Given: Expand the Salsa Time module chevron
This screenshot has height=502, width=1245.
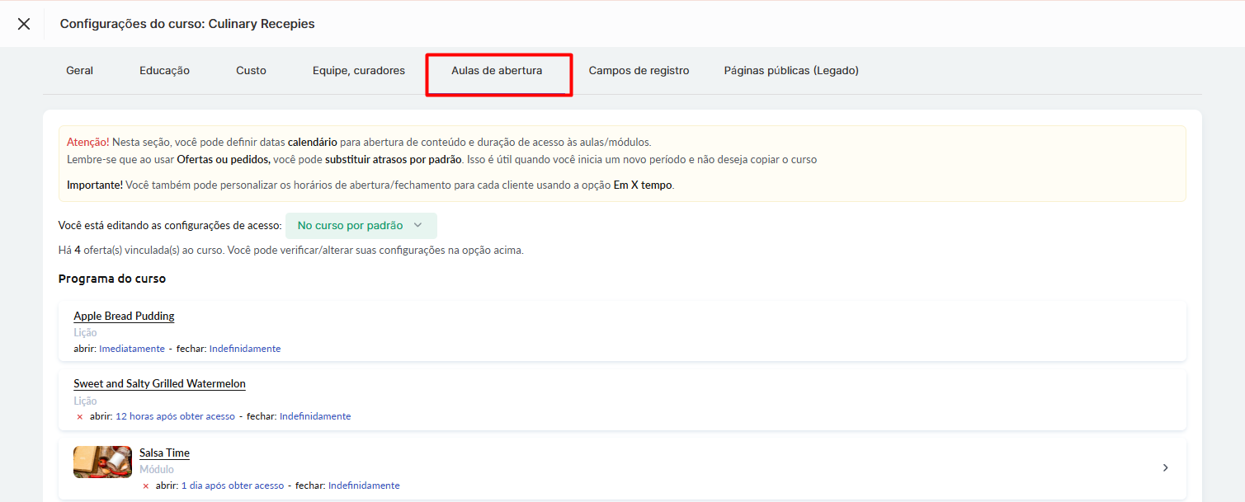Looking at the screenshot, I should (x=1165, y=468).
